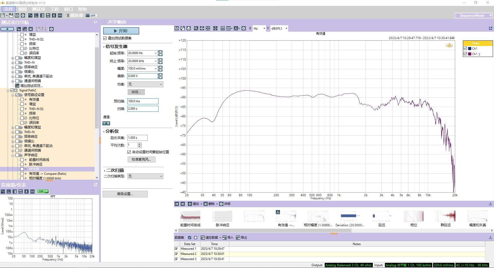Open the View menu

pyautogui.click(x=22, y=9)
